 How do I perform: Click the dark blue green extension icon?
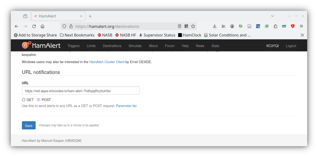[258, 26]
